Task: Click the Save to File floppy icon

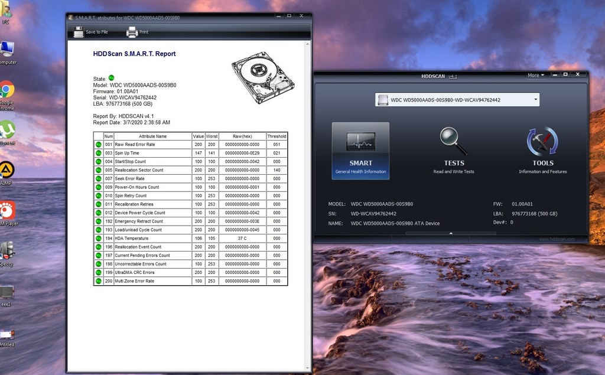Action: [x=79, y=32]
